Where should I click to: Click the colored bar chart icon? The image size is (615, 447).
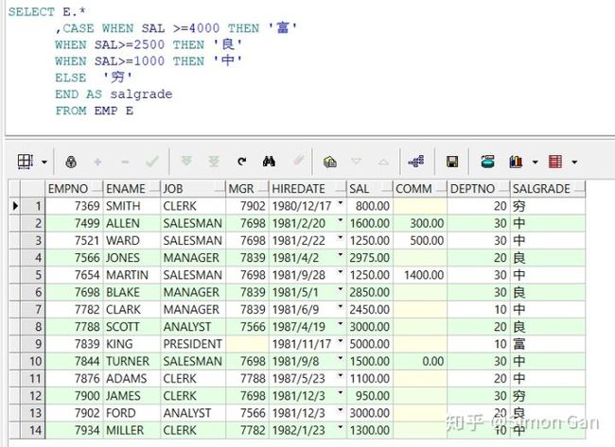tap(516, 162)
